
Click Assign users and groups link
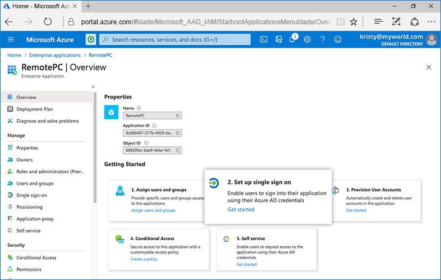[153, 210]
